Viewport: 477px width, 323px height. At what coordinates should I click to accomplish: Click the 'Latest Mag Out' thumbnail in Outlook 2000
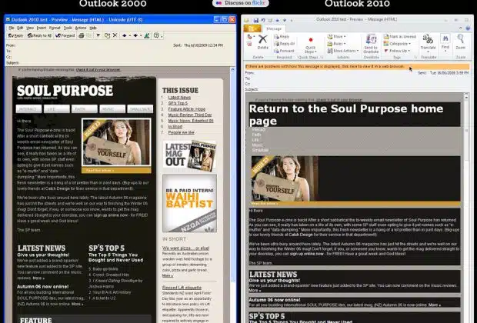pos(189,155)
